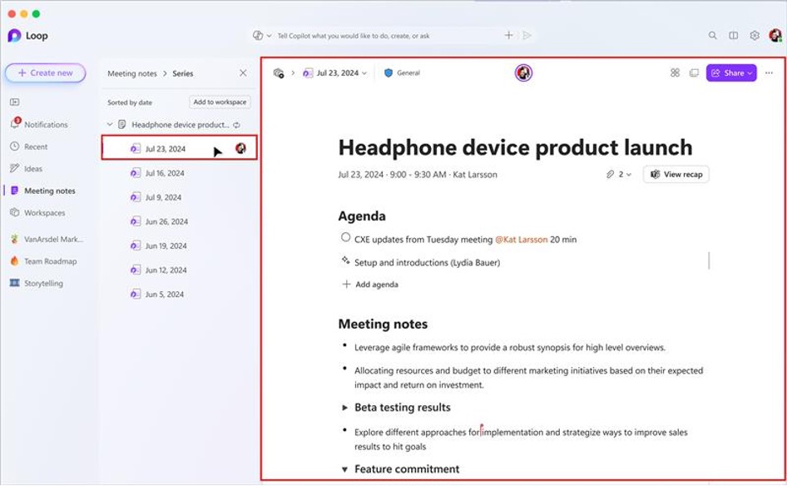Open the profile avatar at top right
The width and height of the screenshot is (787, 486).
(x=775, y=35)
